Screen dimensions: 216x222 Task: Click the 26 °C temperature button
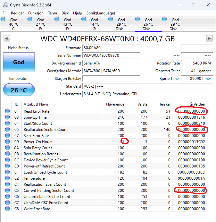tap(19, 90)
